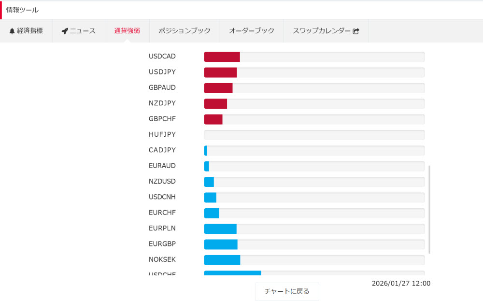Open the ポジションブック tab
The image size is (483, 301).
click(185, 31)
